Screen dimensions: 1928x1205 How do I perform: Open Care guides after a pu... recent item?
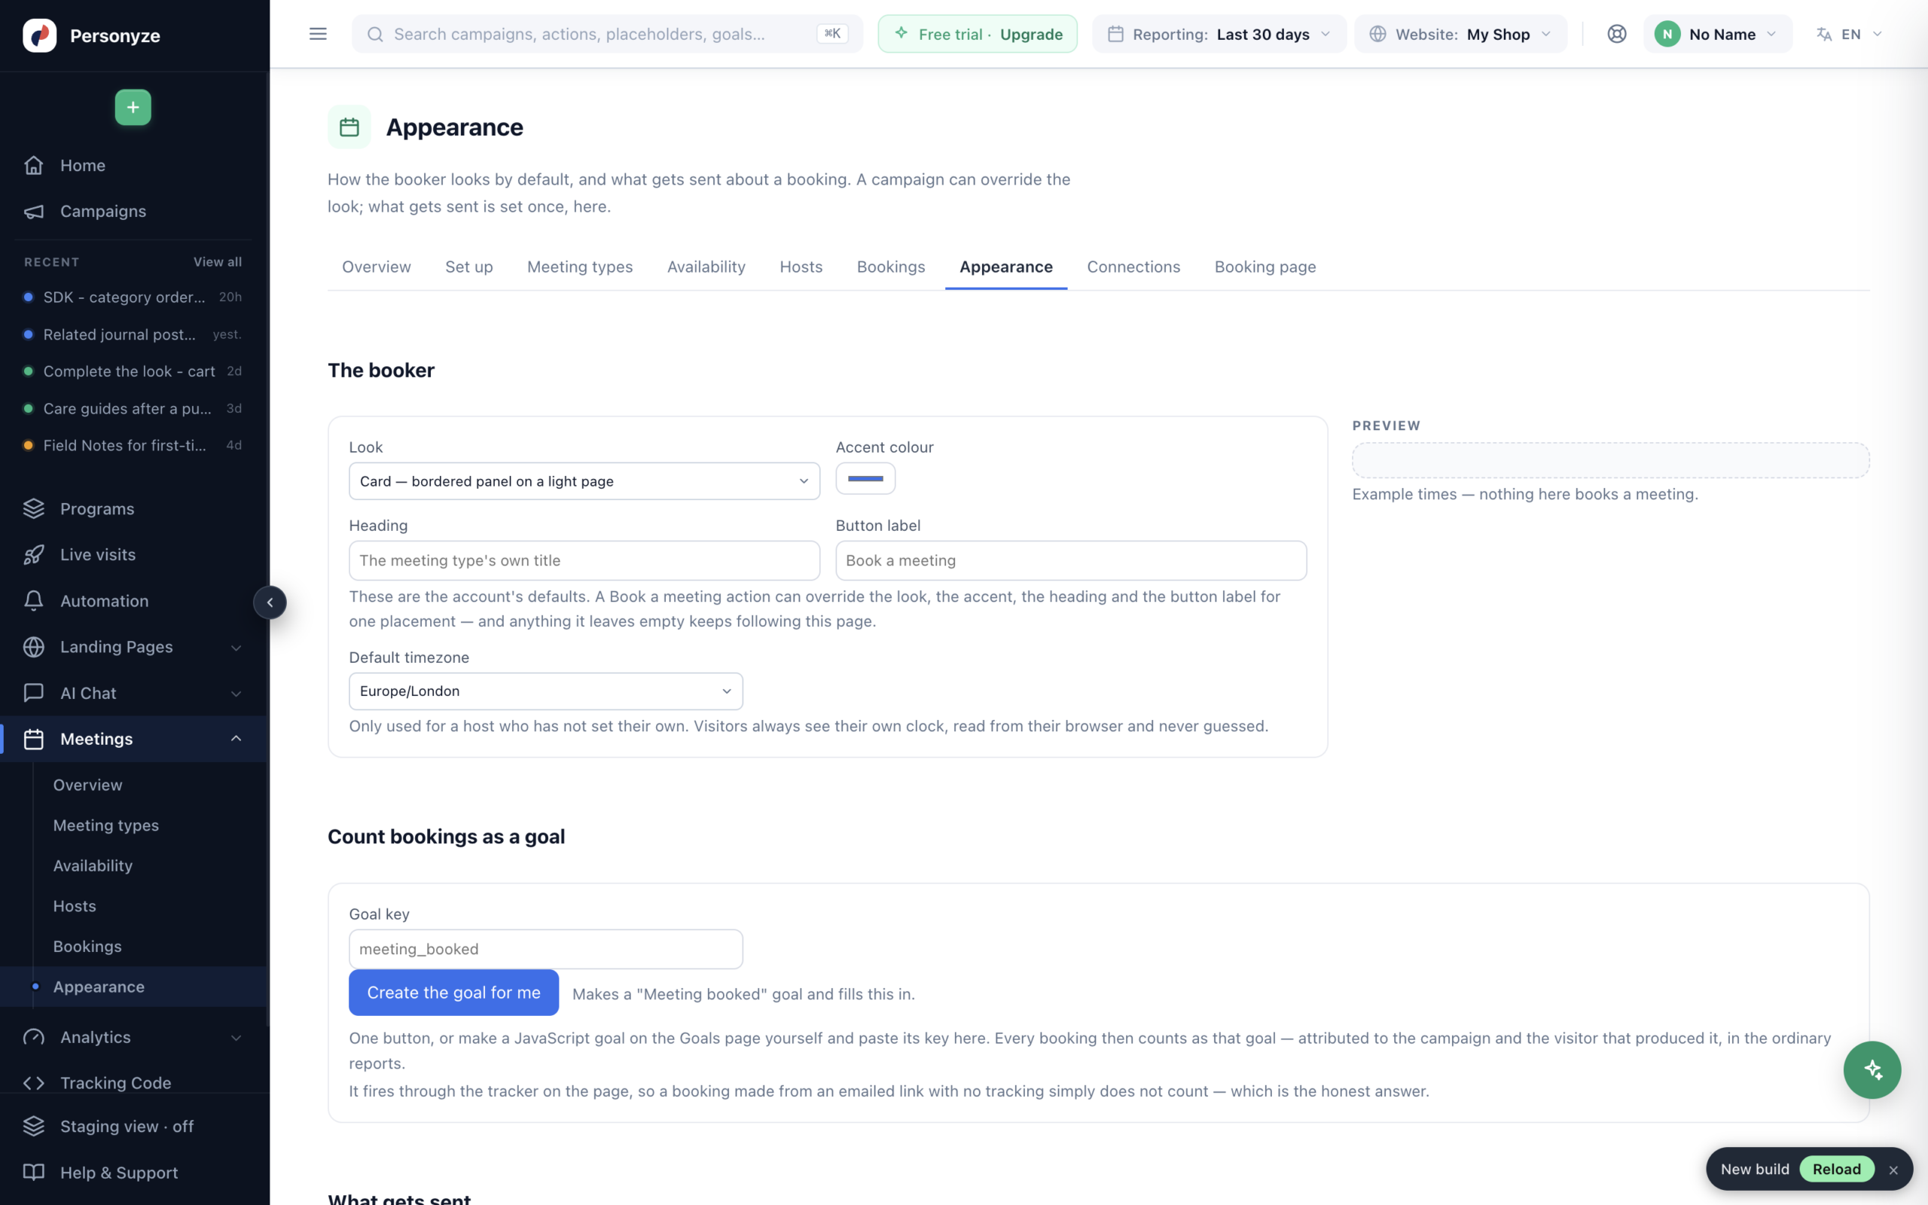click(x=133, y=409)
